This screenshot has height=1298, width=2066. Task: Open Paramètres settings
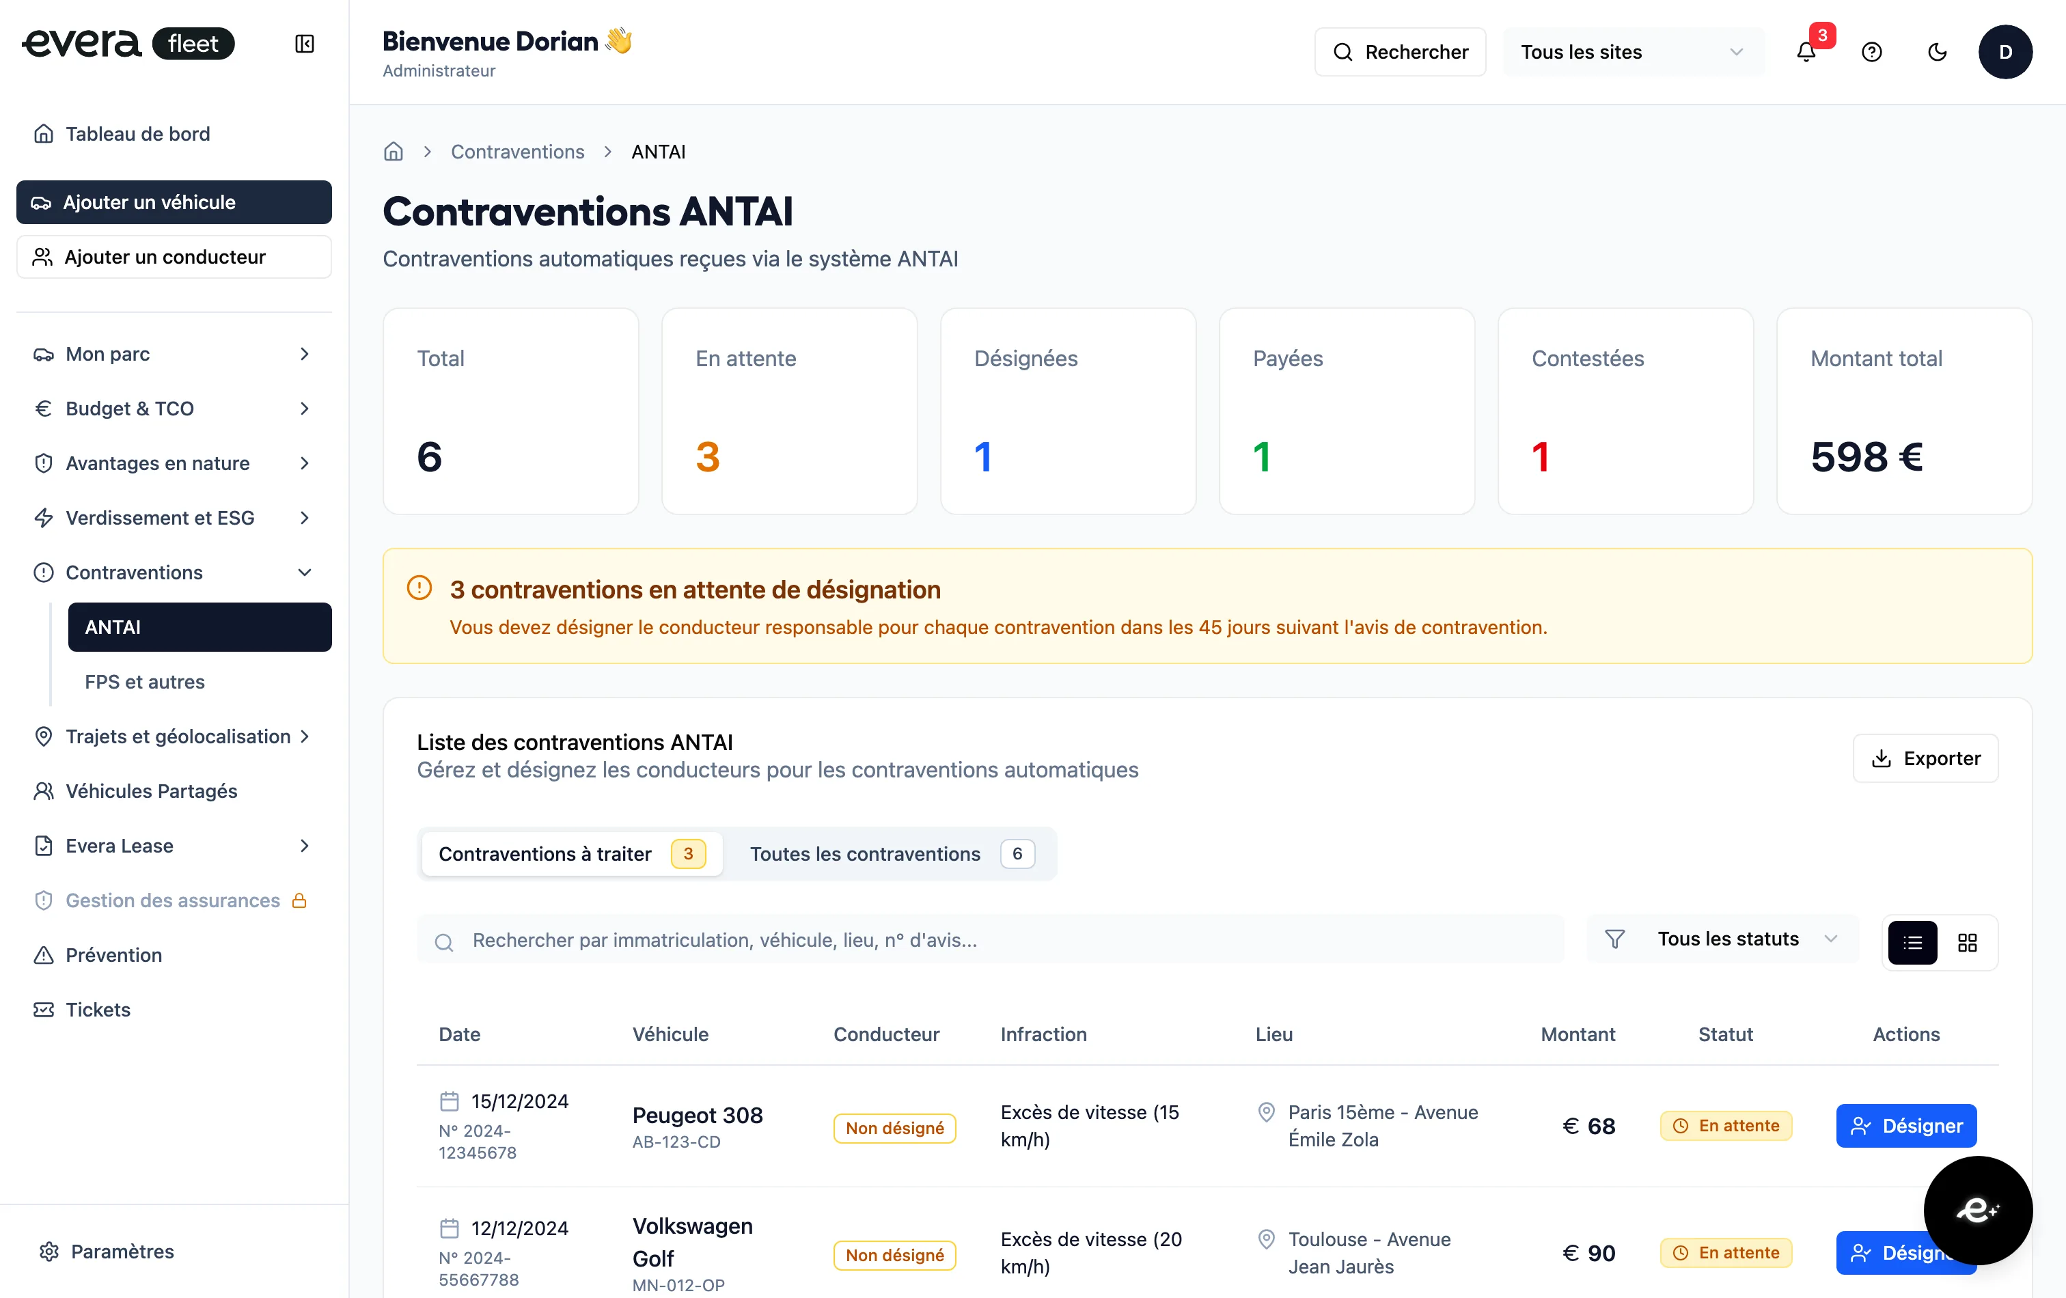pyautogui.click(x=174, y=1252)
